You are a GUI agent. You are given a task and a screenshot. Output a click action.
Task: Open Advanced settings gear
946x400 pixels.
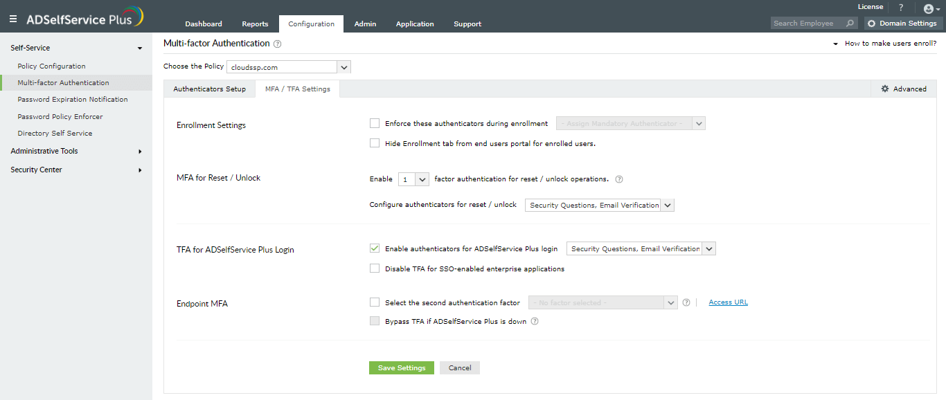903,89
